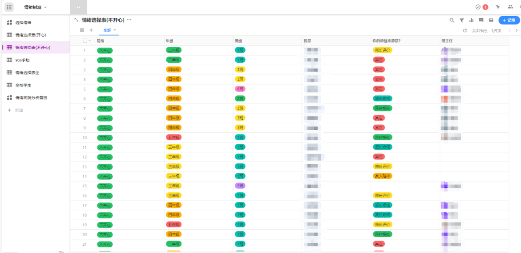Click the 我是 column header
Viewport: 521px width, 253px height.
pyautogui.click(x=336, y=41)
